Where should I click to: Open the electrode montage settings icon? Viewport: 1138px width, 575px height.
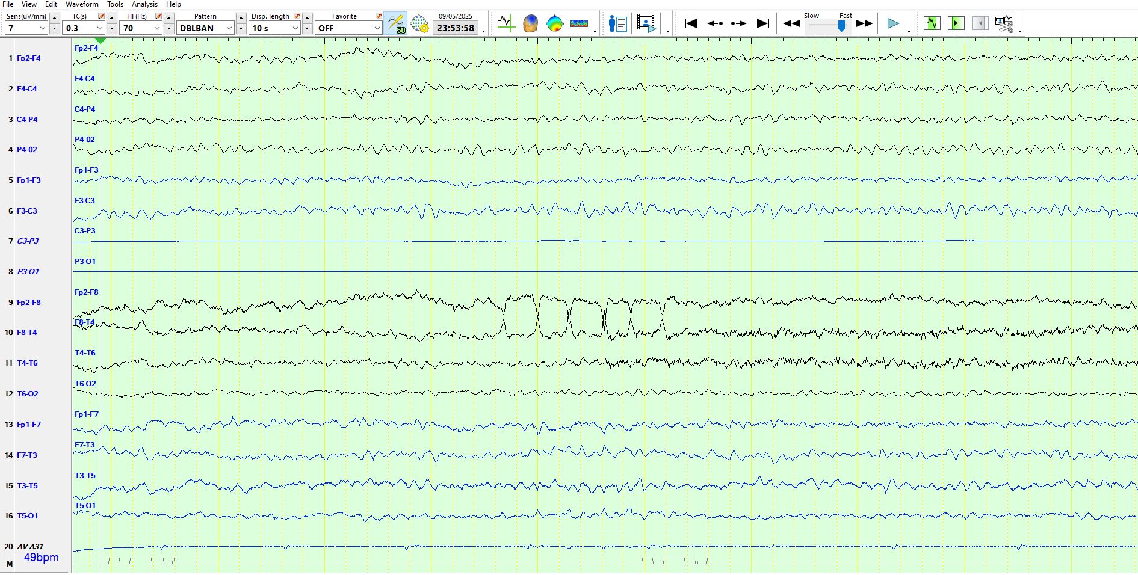(419, 23)
